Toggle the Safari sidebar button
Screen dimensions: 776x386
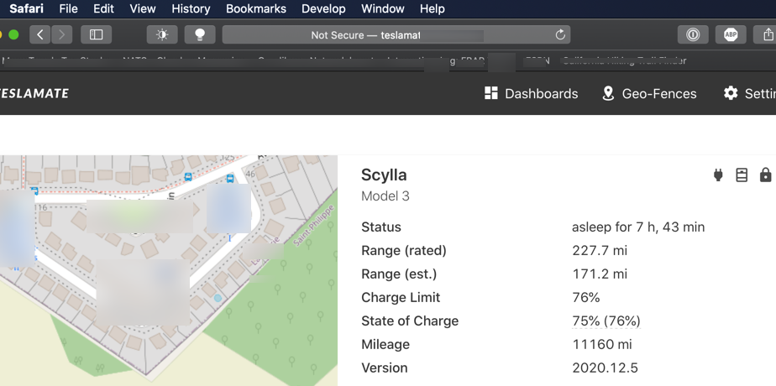click(96, 34)
